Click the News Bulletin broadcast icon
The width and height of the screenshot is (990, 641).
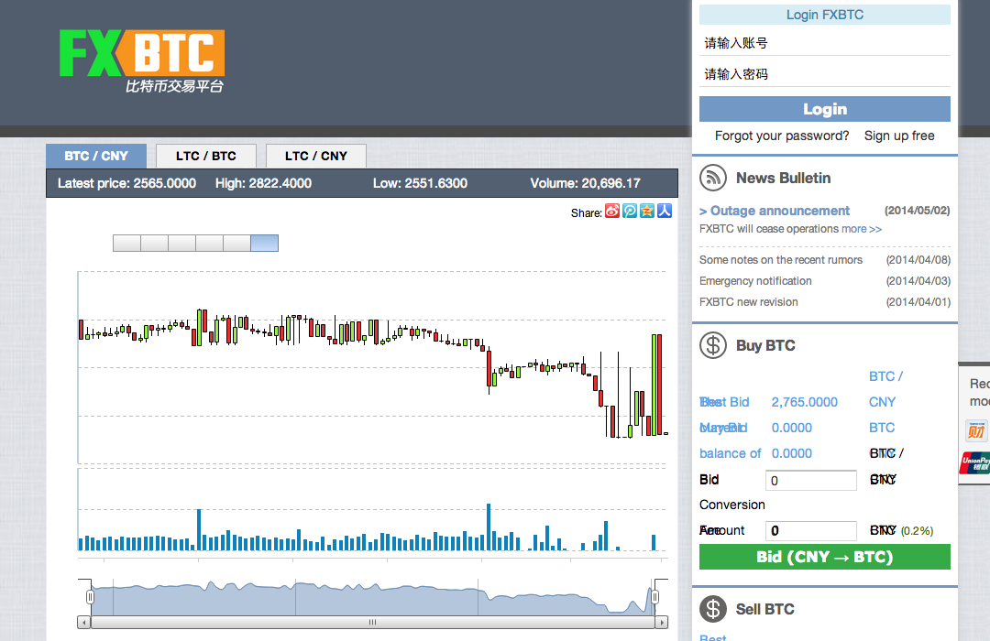(x=713, y=178)
